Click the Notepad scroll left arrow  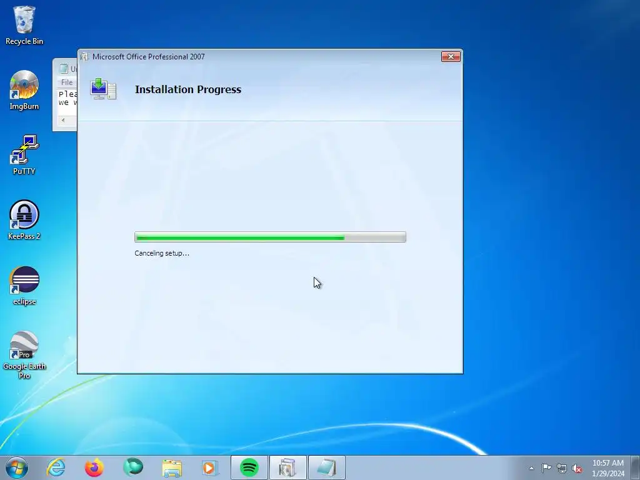point(63,120)
